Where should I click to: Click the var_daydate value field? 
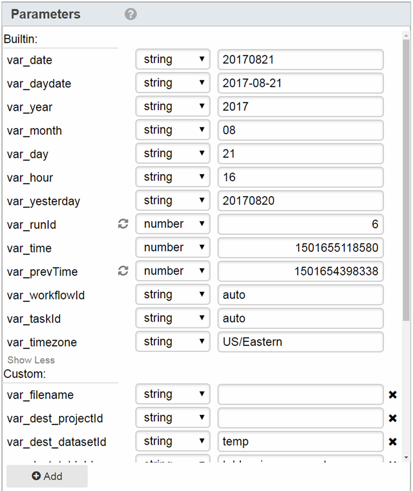tap(300, 83)
